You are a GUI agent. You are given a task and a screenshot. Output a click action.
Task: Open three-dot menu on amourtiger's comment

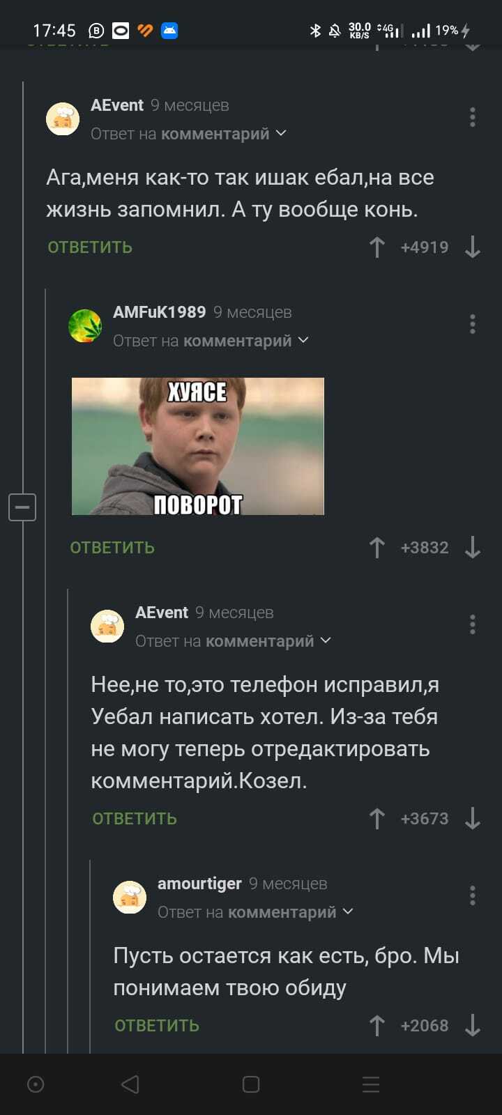[x=473, y=895]
